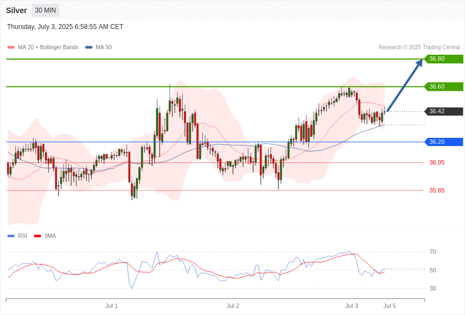Image resolution: width=465 pixels, height=315 pixels.
Task: Click the RSI legend label
Action: 22,236
